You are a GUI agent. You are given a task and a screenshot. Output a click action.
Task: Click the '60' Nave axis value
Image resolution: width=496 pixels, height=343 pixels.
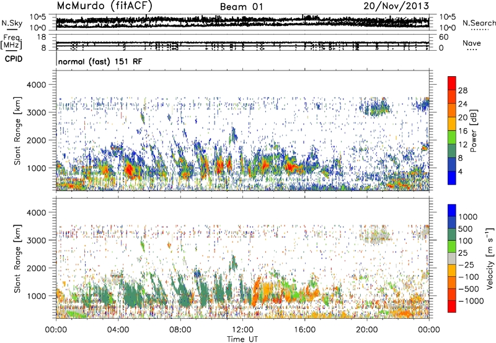(x=443, y=37)
